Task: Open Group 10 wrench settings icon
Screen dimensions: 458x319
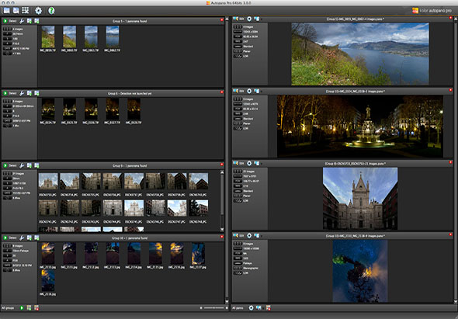Action: point(22,238)
